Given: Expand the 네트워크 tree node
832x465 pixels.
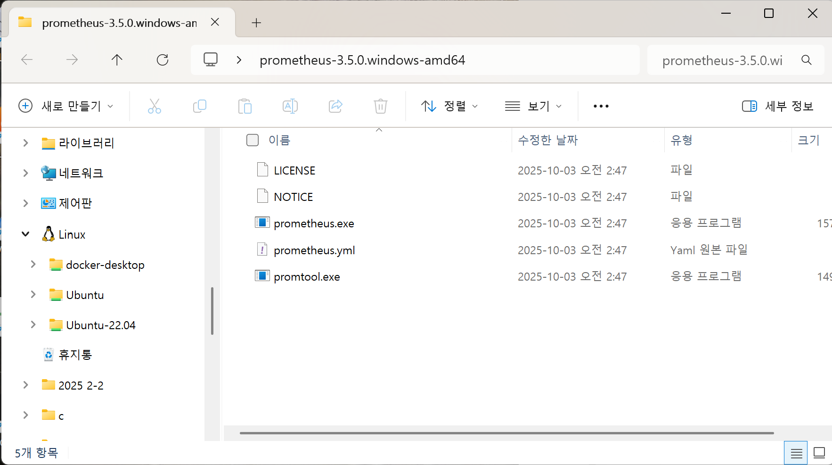Looking at the screenshot, I should 26,173.
